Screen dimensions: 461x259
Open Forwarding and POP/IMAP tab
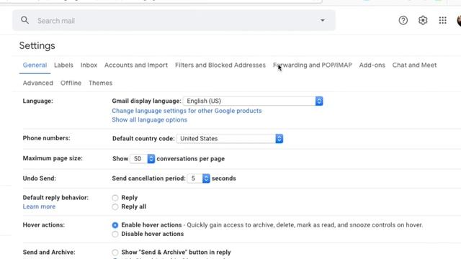coord(312,65)
